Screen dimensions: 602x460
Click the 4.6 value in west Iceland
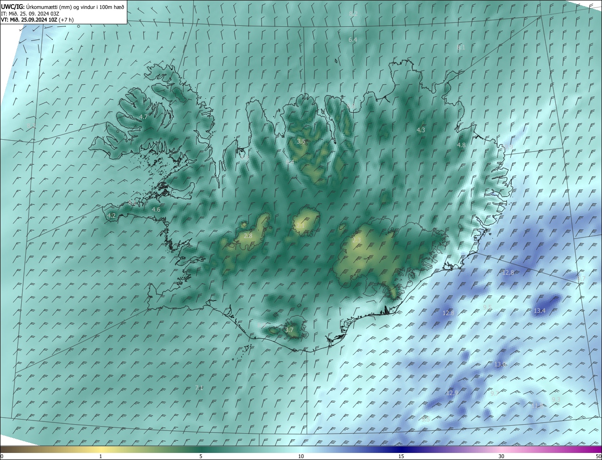(156, 209)
